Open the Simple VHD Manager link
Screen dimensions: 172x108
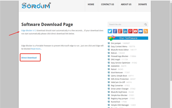click(x=120, y=105)
